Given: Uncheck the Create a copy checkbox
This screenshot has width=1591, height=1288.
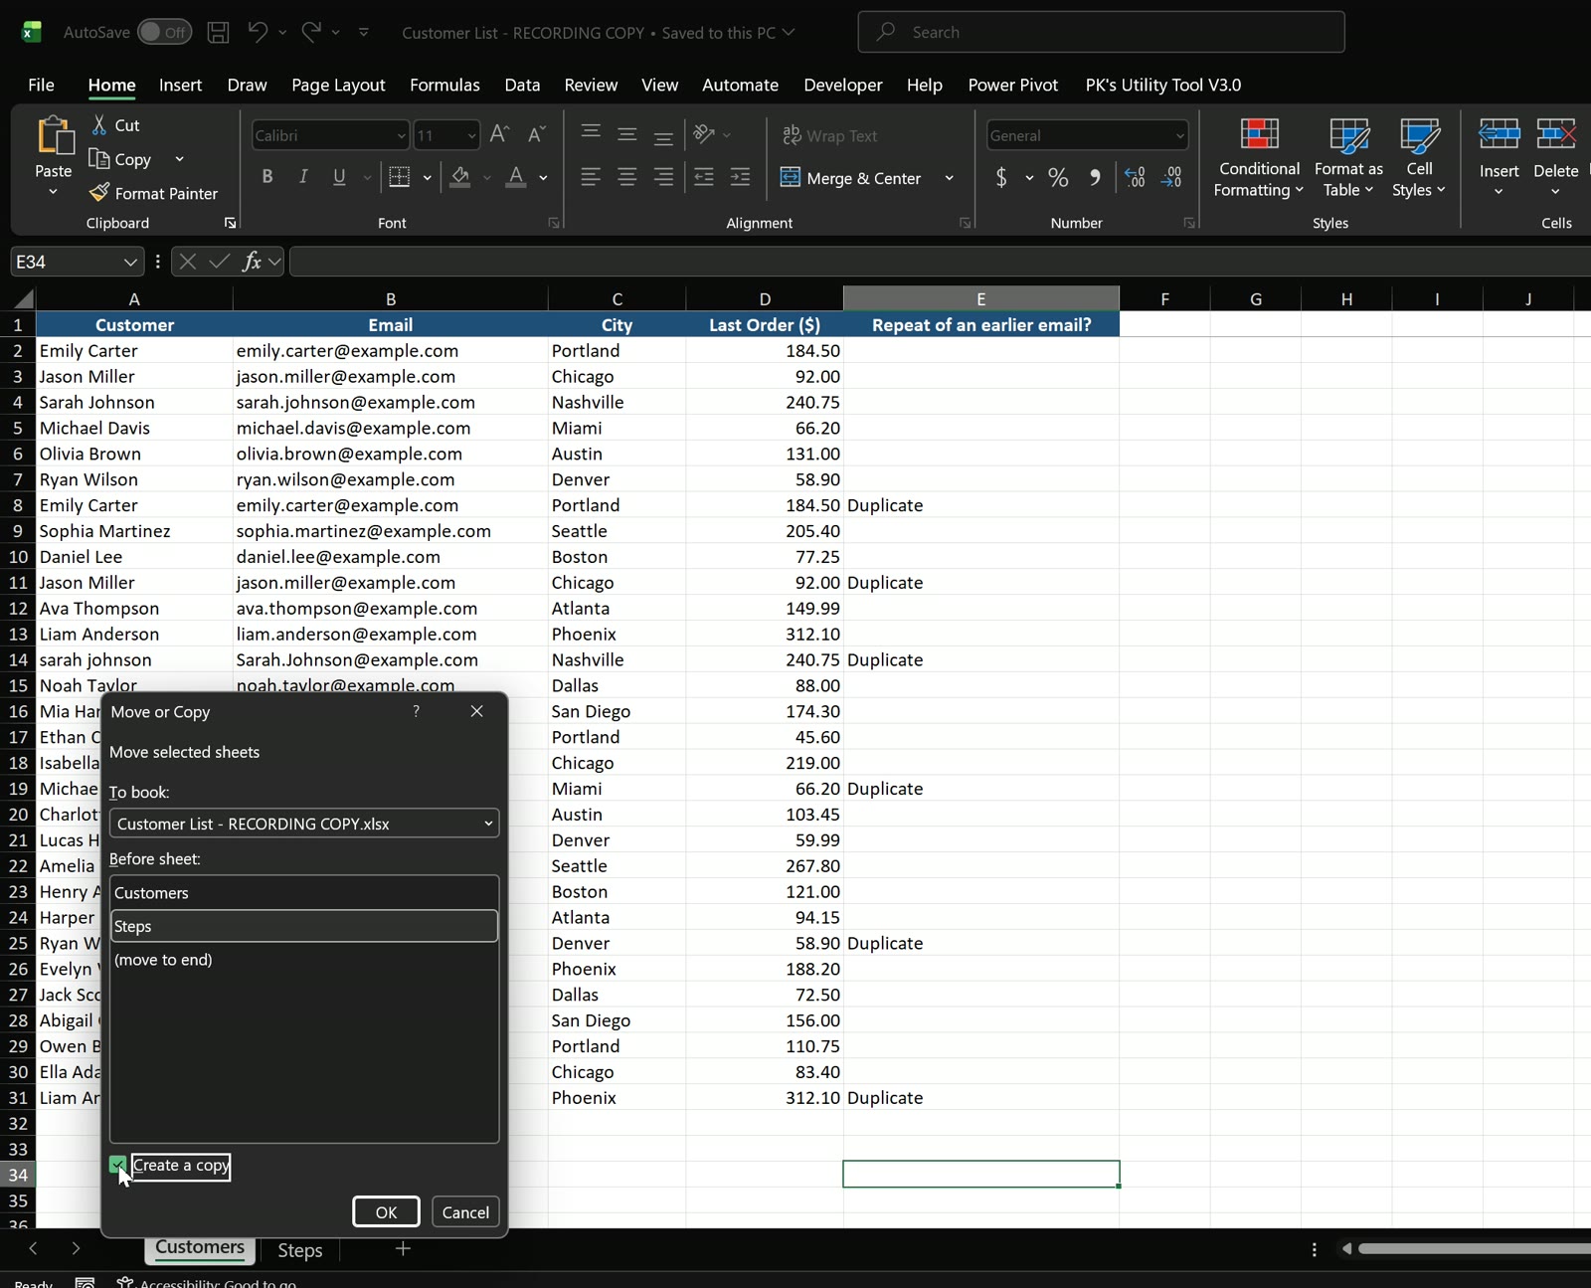Looking at the screenshot, I should pyautogui.click(x=117, y=1165).
